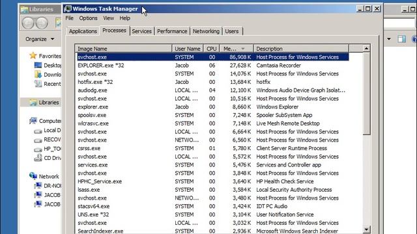Click the Back button in Libraries window
This screenshot has height=234, width=417.
[28, 23]
